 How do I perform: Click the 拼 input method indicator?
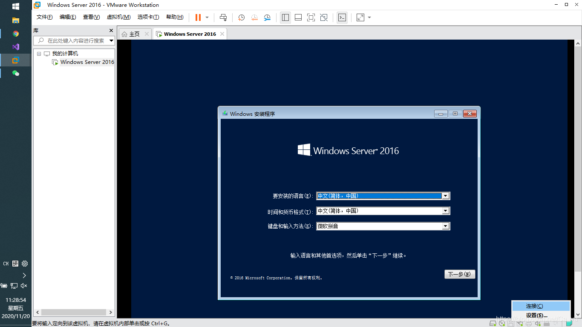click(15, 264)
